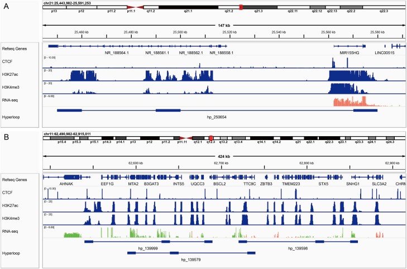Click the NR_188561.1 gene label
The image size is (407, 269).
tap(157, 52)
